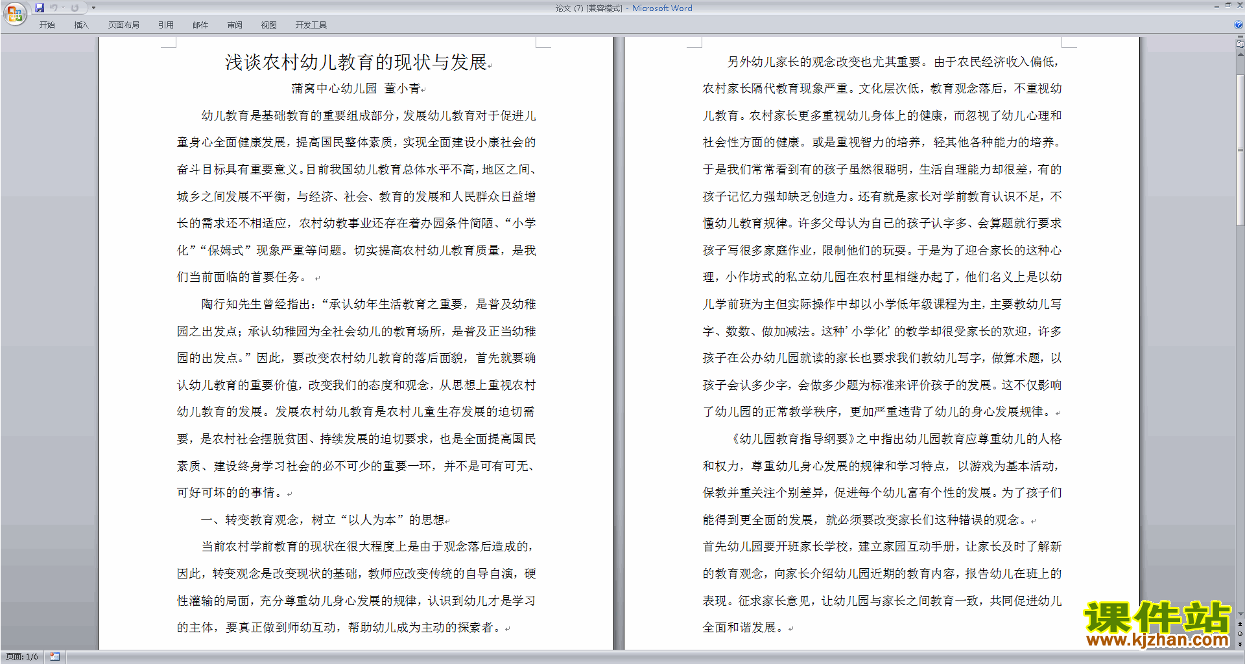Click line starting 首先幼儿园要开班家长学校

(x=883, y=547)
